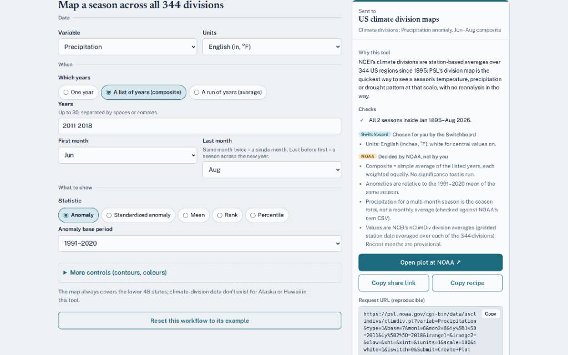Select A run of years (average)
The height and width of the screenshot is (355, 568).
(228, 93)
